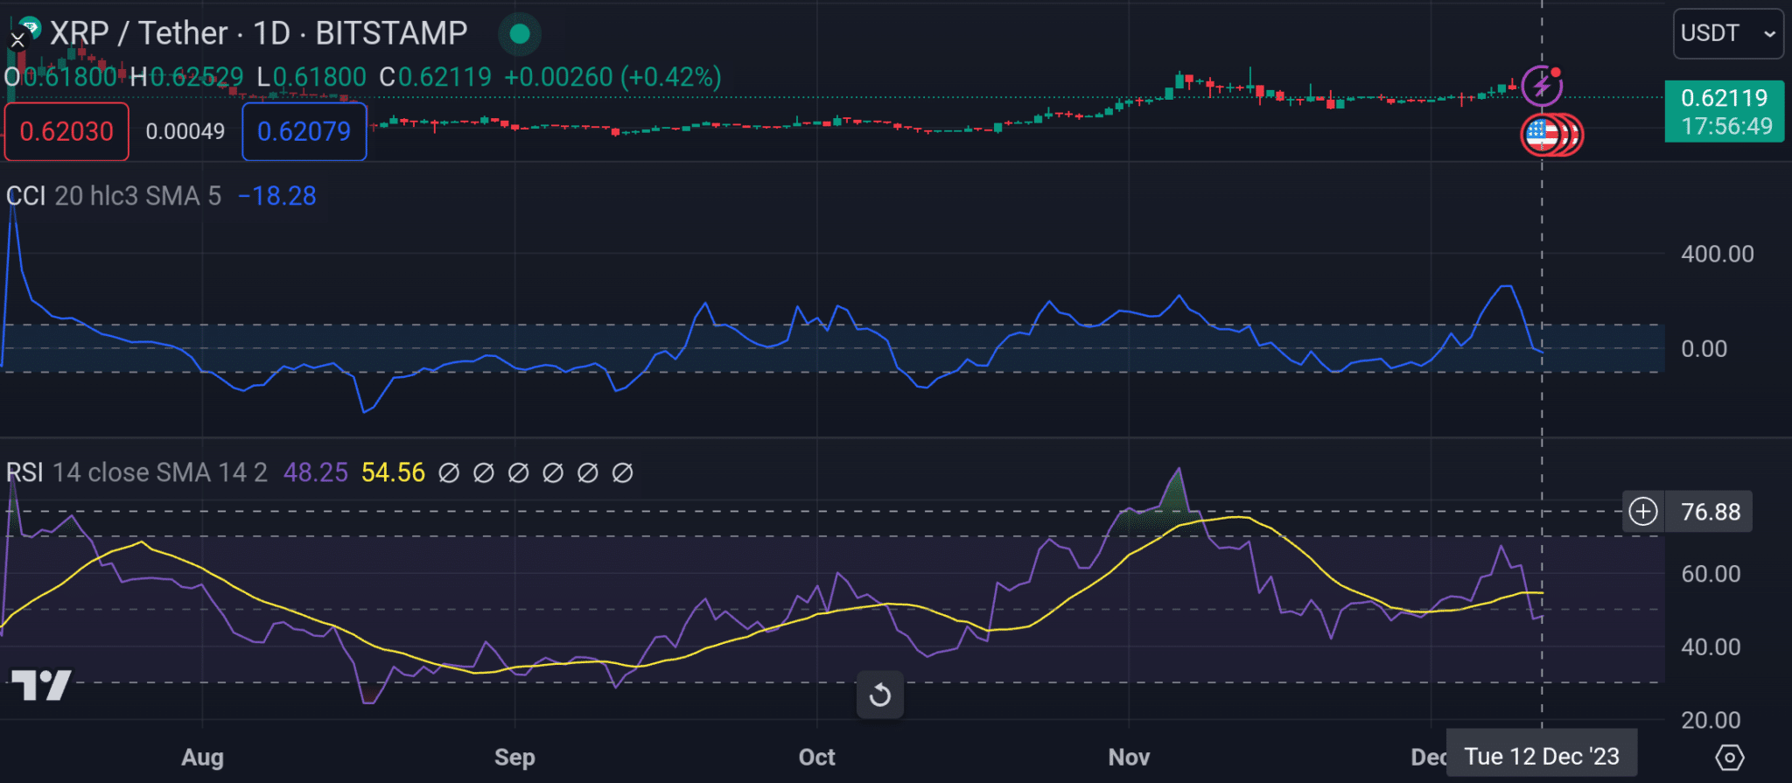Click the blue -18.28 CCI value
The image size is (1792, 783).
coord(276,196)
